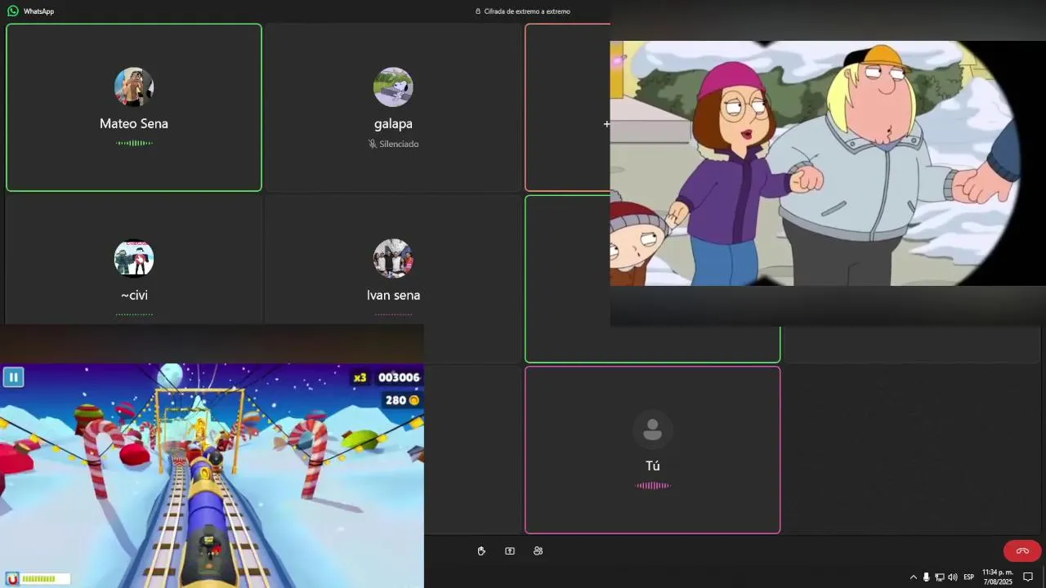The width and height of the screenshot is (1046, 588).
Task: Click Mateo Sena's green audio waveform
Action: pos(134,143)
